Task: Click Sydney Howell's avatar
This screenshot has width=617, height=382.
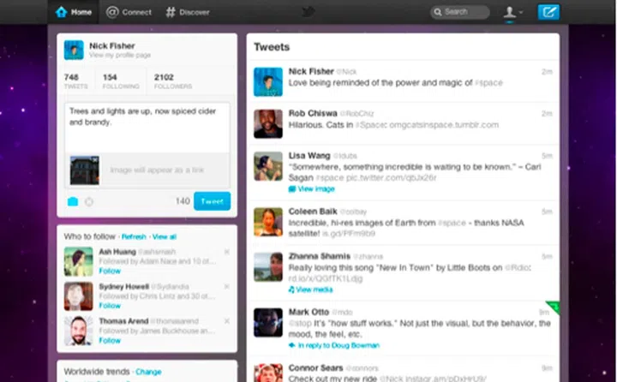Action: click(x=78, y=296)
